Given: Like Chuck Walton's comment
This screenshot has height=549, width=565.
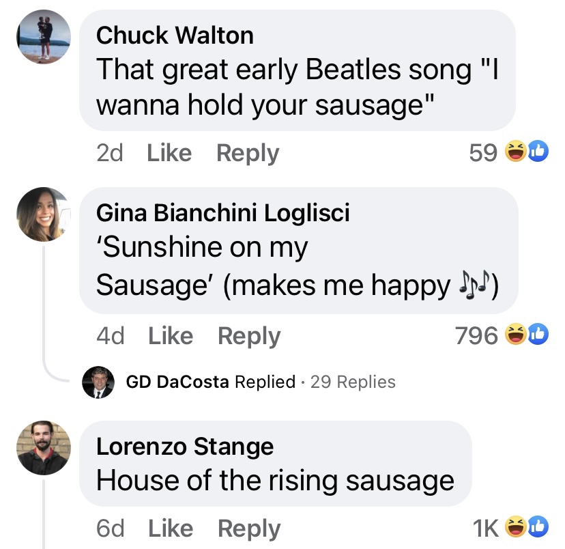Looking at the screenshot, I should [x=169, y=153].
